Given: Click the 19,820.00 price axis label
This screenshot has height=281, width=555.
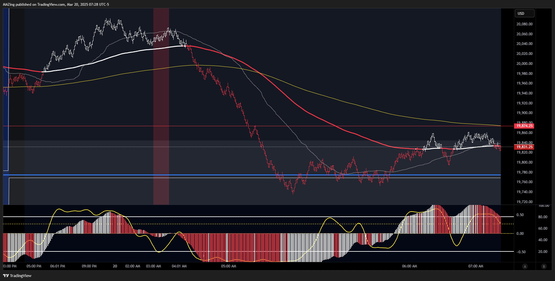Looking at the screenshot, I should pos(524,152).
